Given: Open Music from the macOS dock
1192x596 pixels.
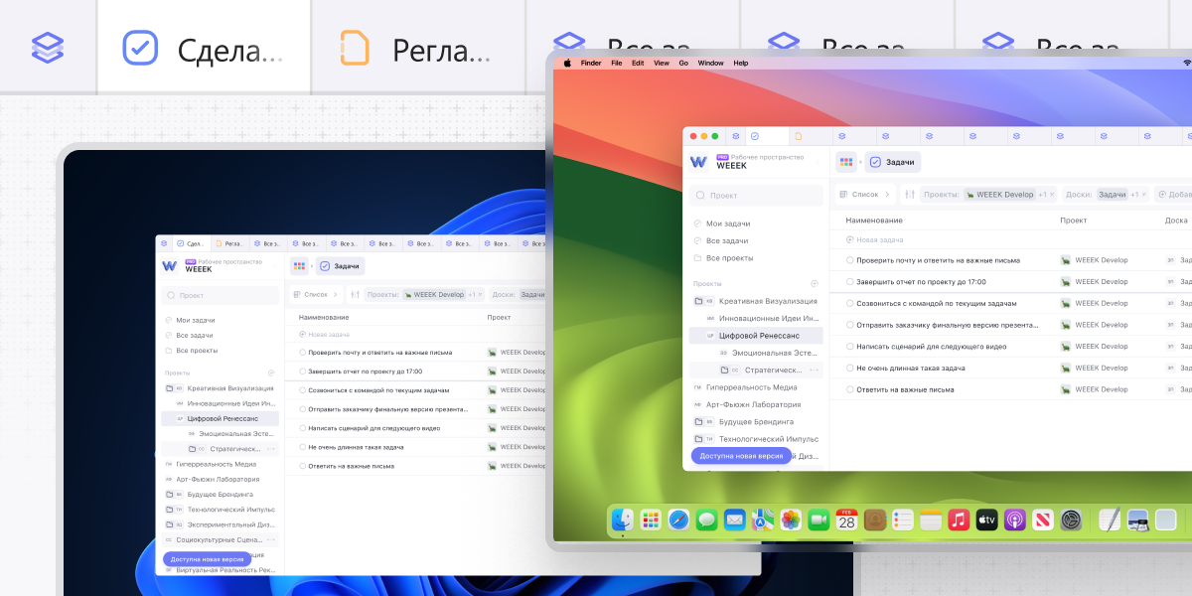Looking at the screenshot, I should (959, 520).
